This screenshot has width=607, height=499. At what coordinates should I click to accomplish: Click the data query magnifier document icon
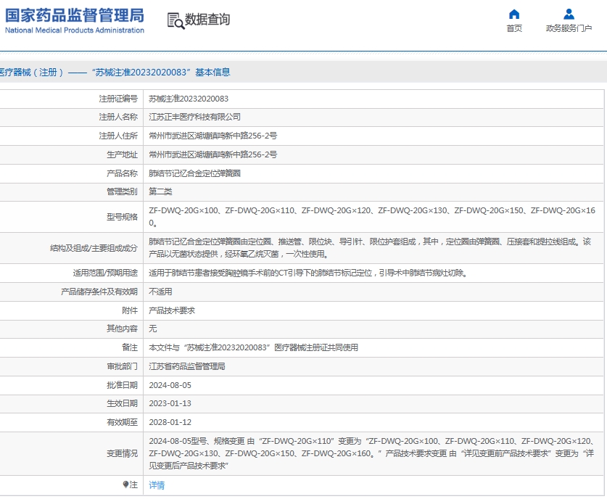pyautogui.click(x=176, y=21)
